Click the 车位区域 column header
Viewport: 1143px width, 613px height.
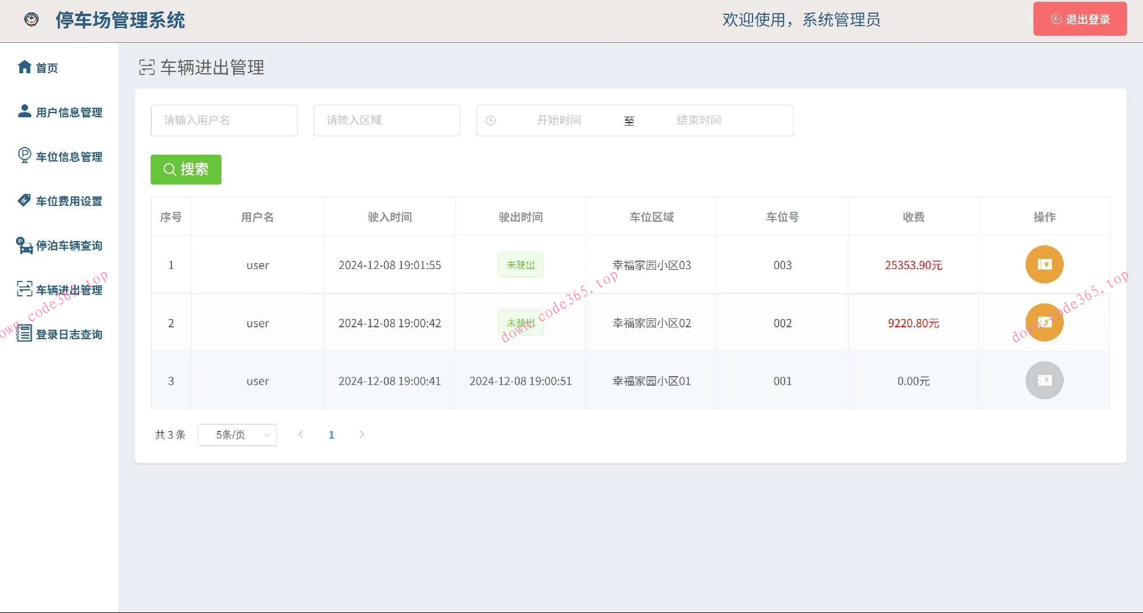coord(652,217)
